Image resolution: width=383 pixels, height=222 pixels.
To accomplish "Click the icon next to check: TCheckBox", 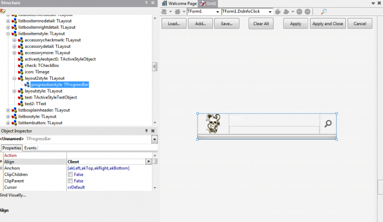I will tap(21, 66).
